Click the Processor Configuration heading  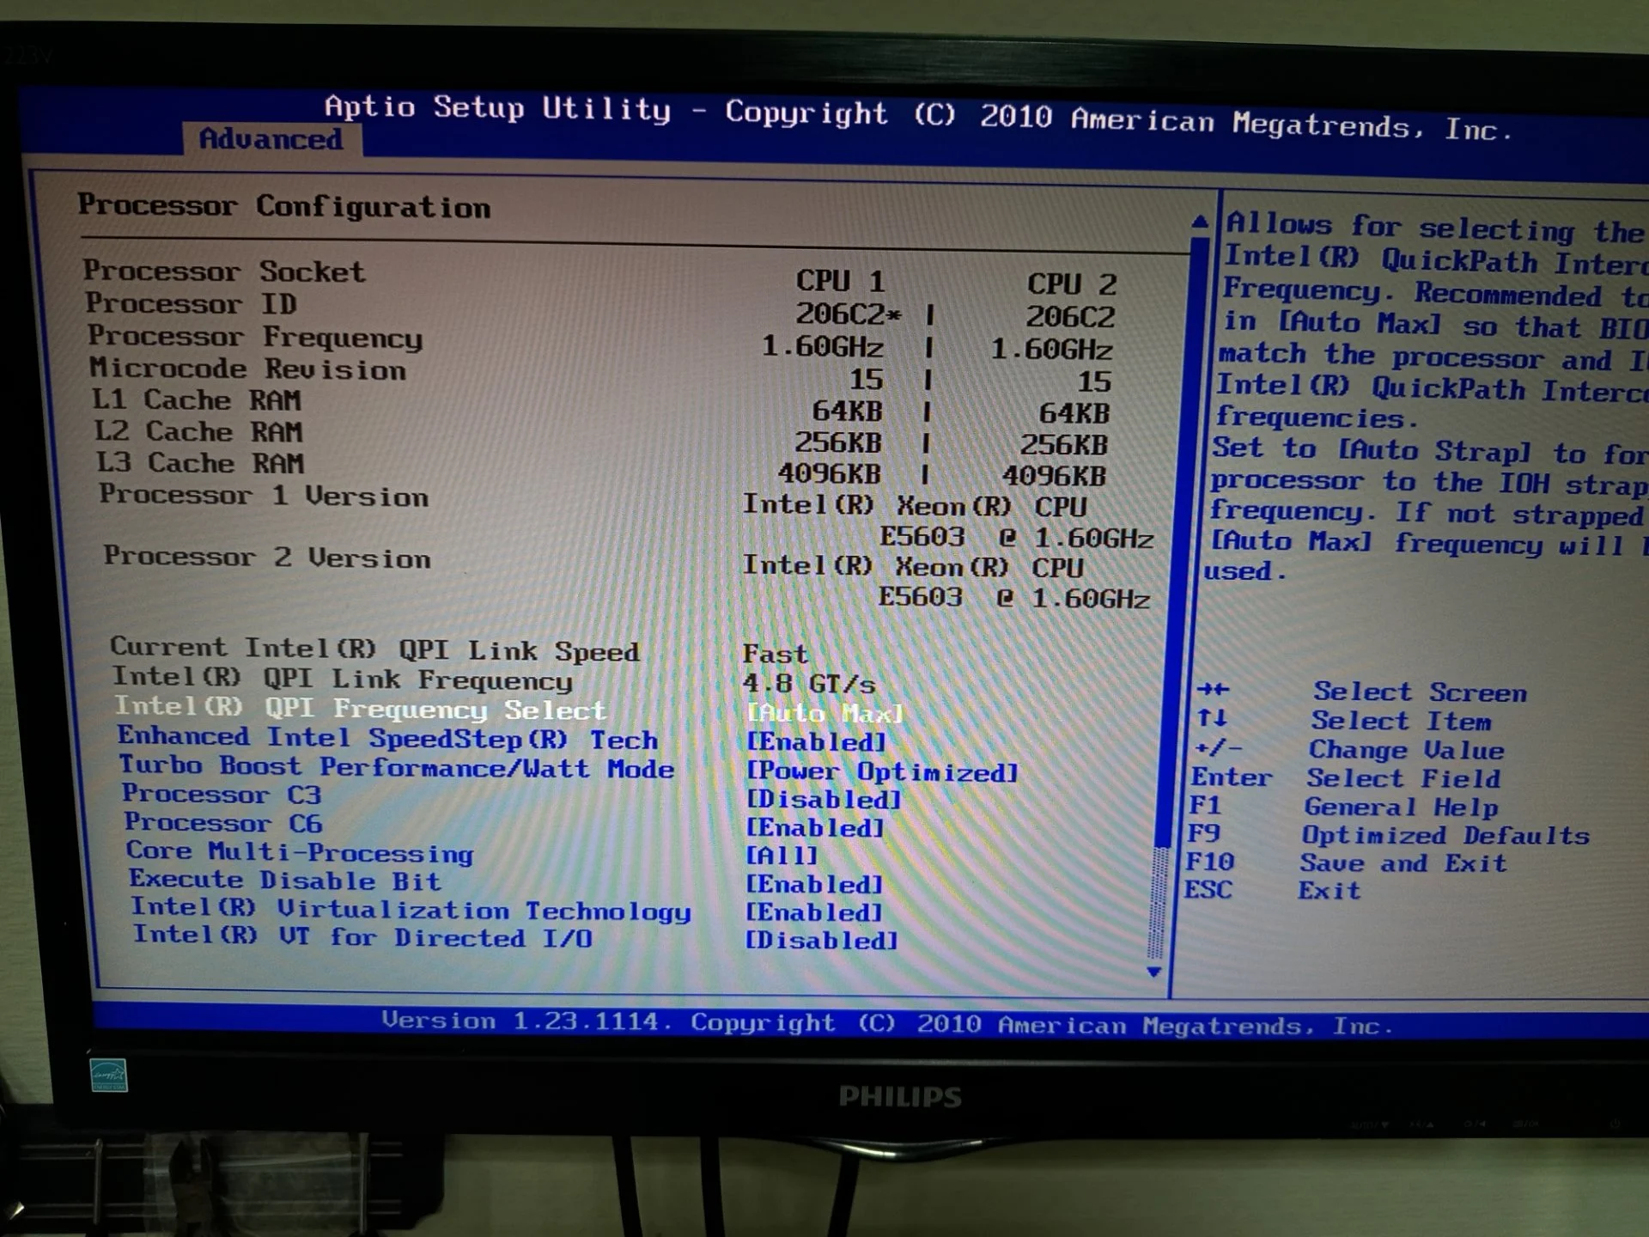click(284, 206)
